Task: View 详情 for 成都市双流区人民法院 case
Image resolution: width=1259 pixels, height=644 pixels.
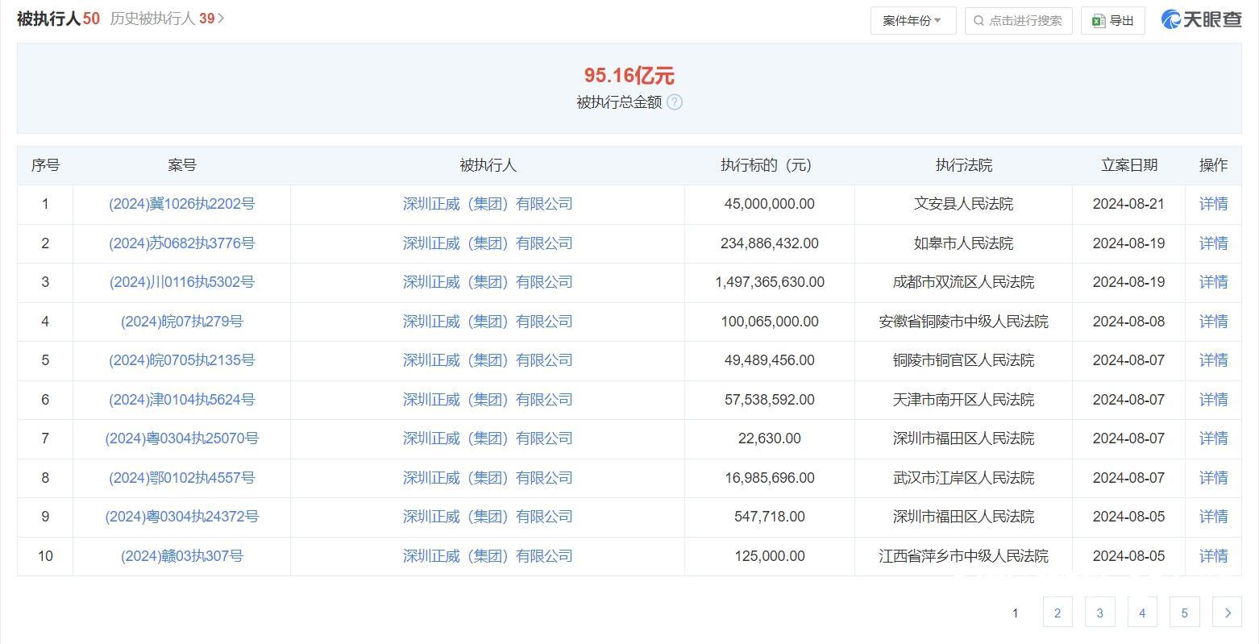Action: (x=1213, y=282)
